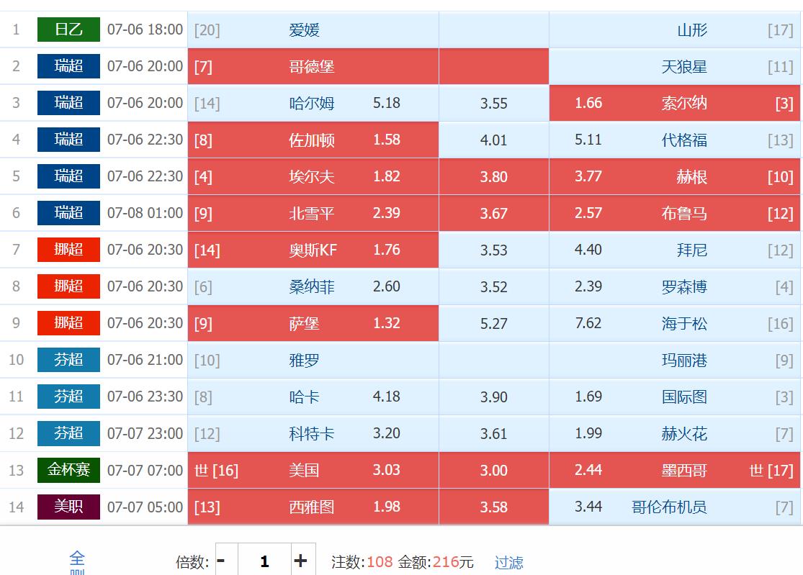Deselect 萨堡 home odds 1.32
This screenshot has height=575, width=803.
pyautogui.click(x=313, y=323)
